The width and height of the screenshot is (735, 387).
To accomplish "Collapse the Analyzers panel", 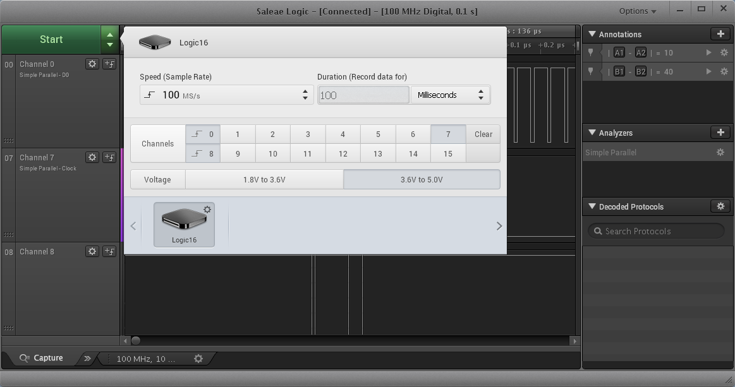I will coord(592,133).
